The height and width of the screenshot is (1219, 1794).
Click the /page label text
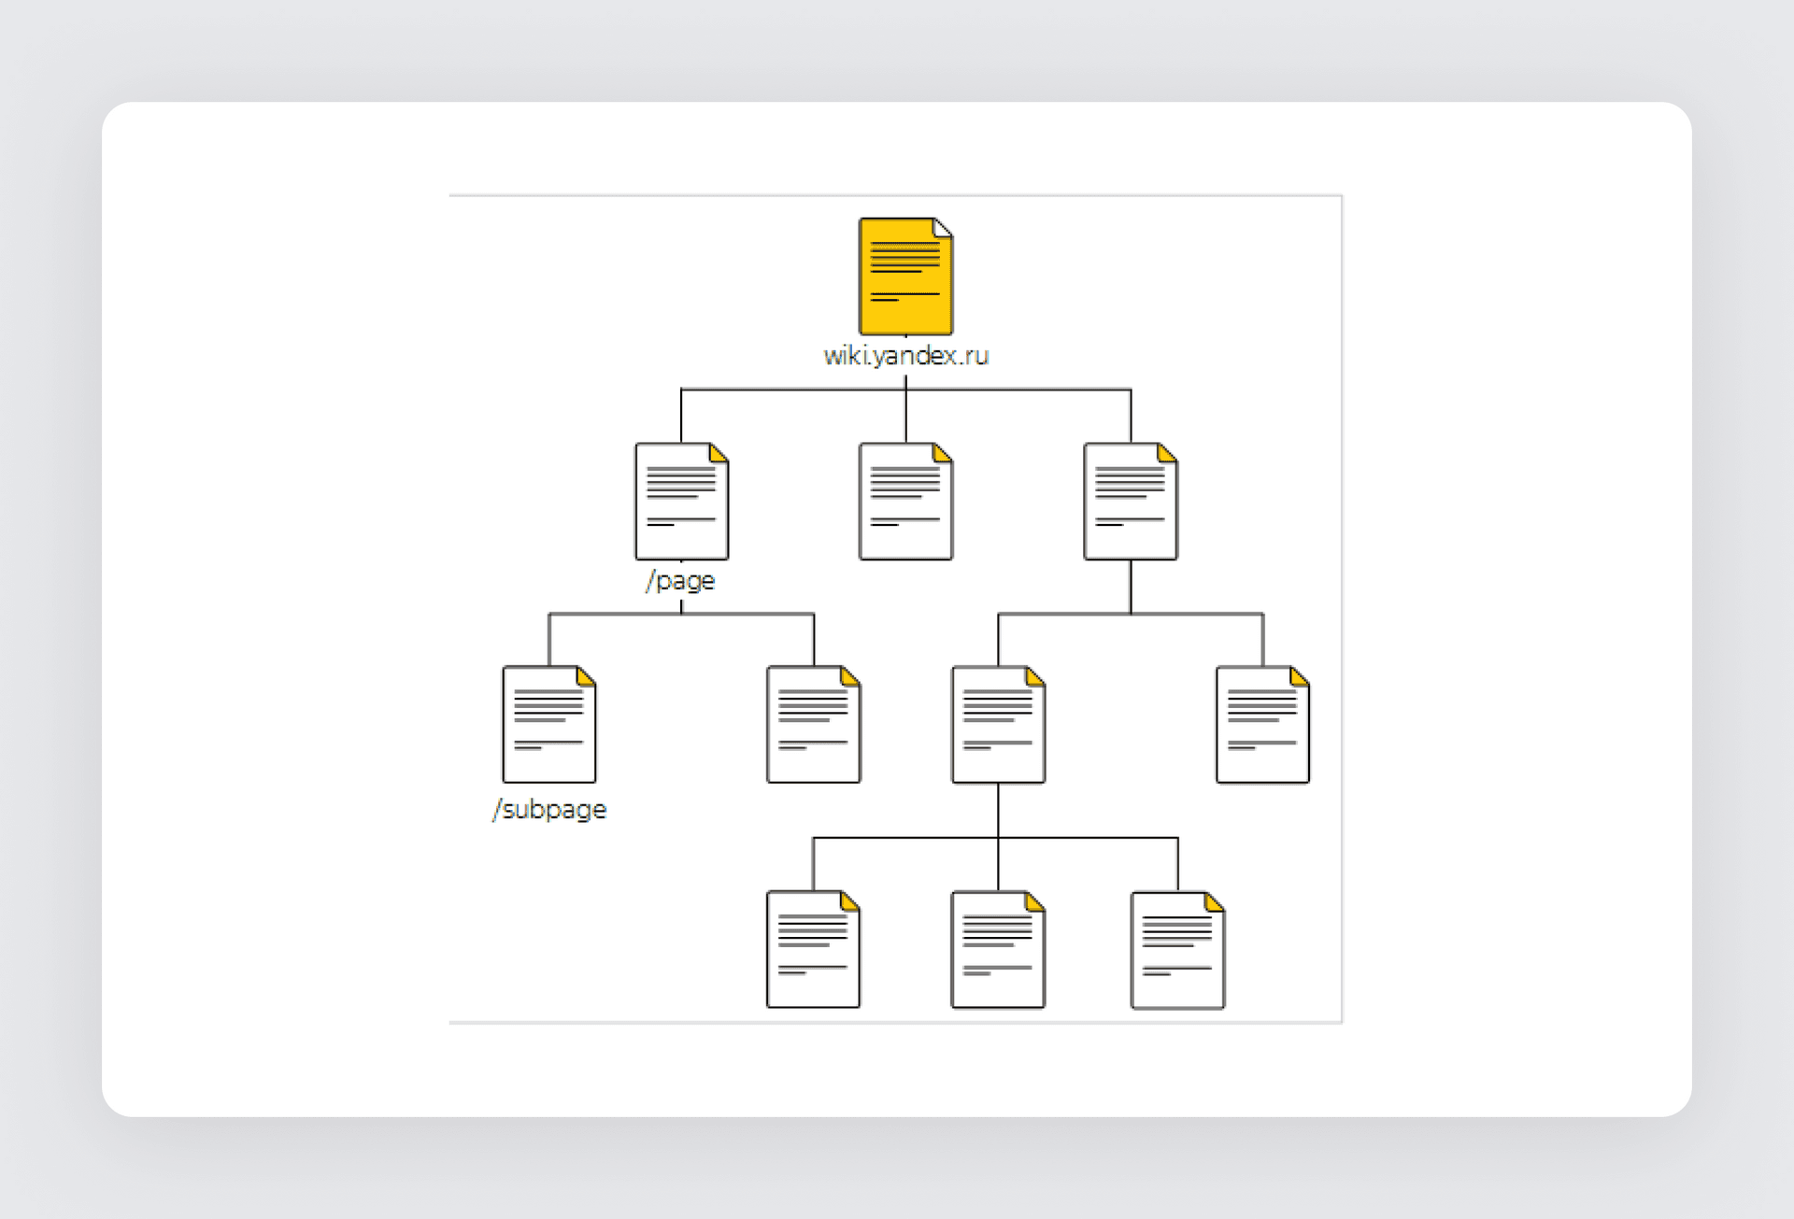point(680,581)
